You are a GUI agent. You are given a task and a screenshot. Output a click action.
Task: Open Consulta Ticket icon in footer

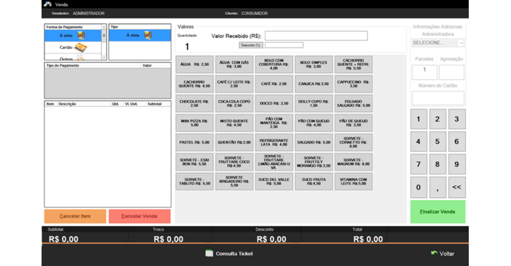209,253
